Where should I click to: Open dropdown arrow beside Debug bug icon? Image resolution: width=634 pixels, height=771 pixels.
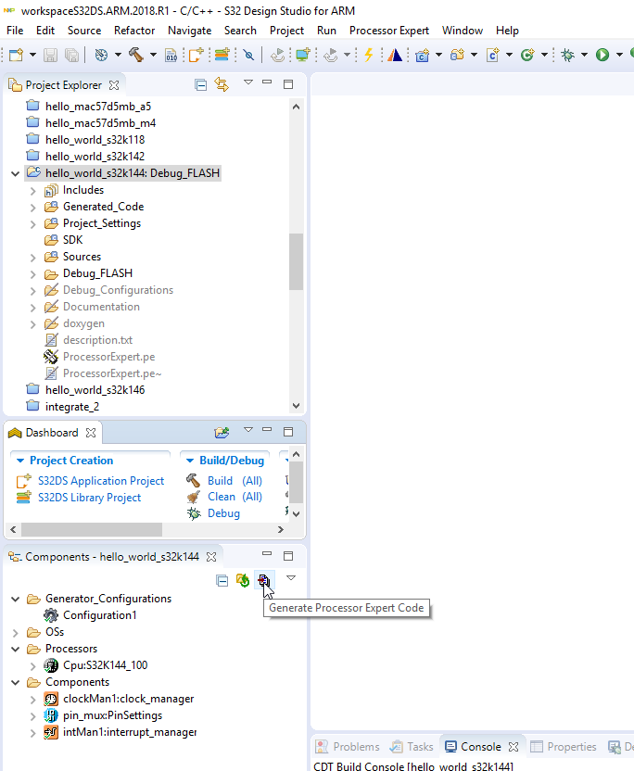point(584,55)
